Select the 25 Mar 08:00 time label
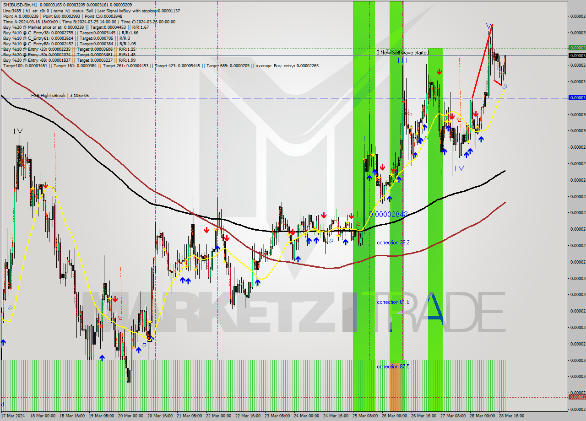This screenshot has width=586, height=421. click(x=366, y=416)
